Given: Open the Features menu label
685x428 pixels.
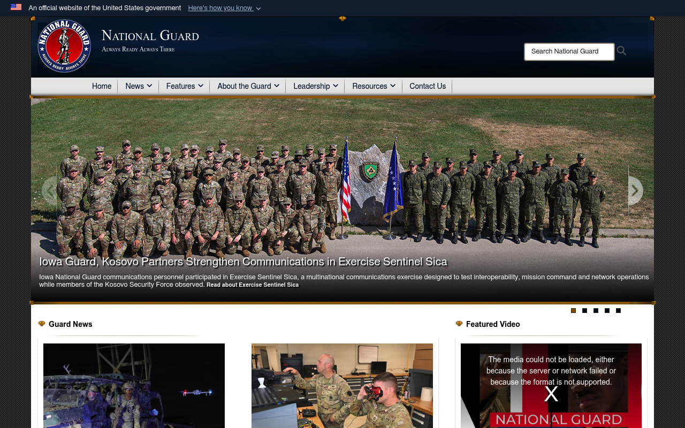Looking at the screenshot, I should [181, 86].
